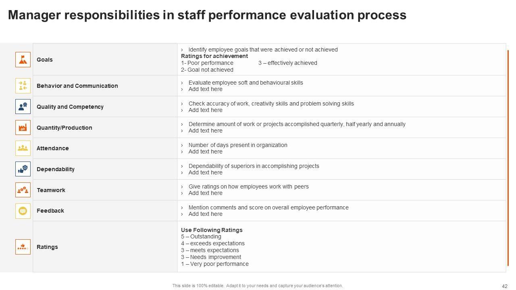
Task: Click the Quality and Competency badge icon
Action: (x=23, y=107)
